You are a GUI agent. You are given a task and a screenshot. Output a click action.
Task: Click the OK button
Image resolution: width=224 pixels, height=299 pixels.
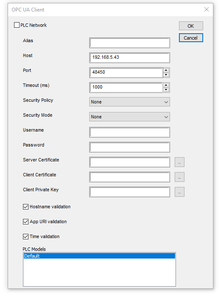click(x=191, y=26)
